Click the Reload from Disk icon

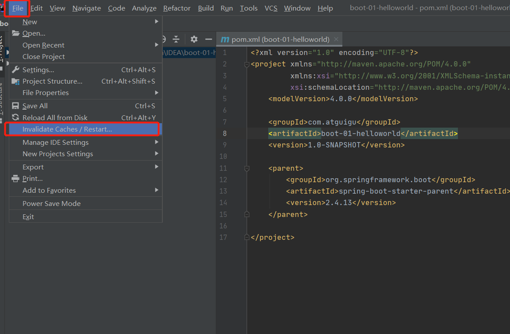point(15,117)
